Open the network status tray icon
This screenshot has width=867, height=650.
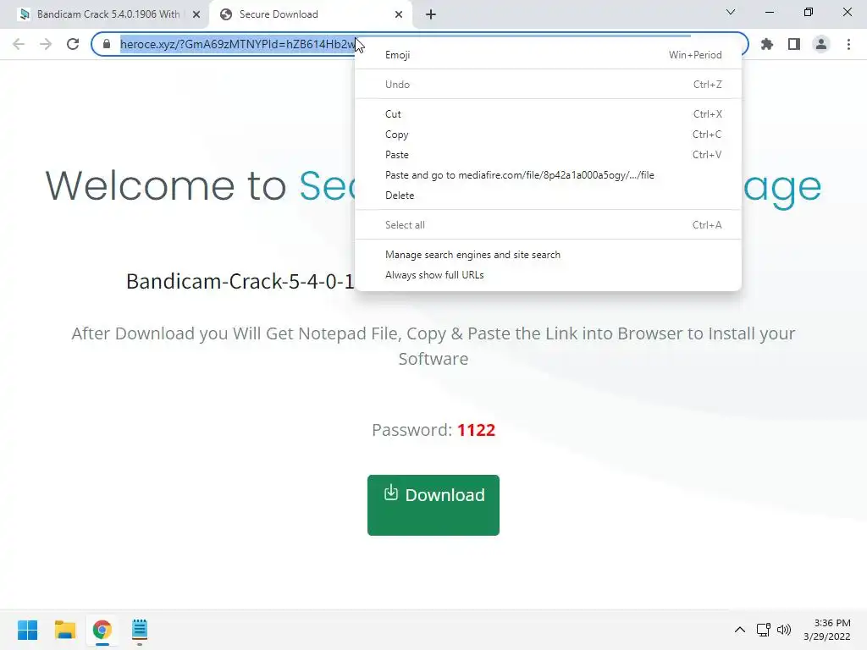(764, 630)
